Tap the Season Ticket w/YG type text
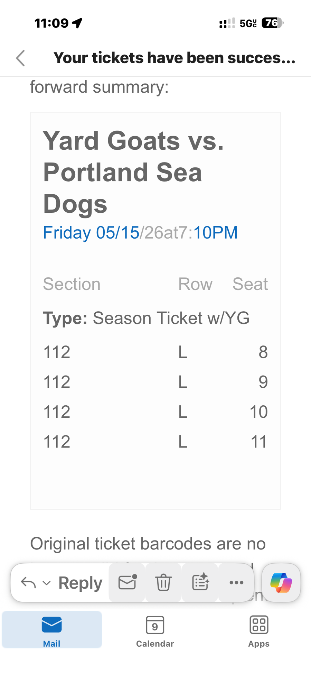 (171, 318)
